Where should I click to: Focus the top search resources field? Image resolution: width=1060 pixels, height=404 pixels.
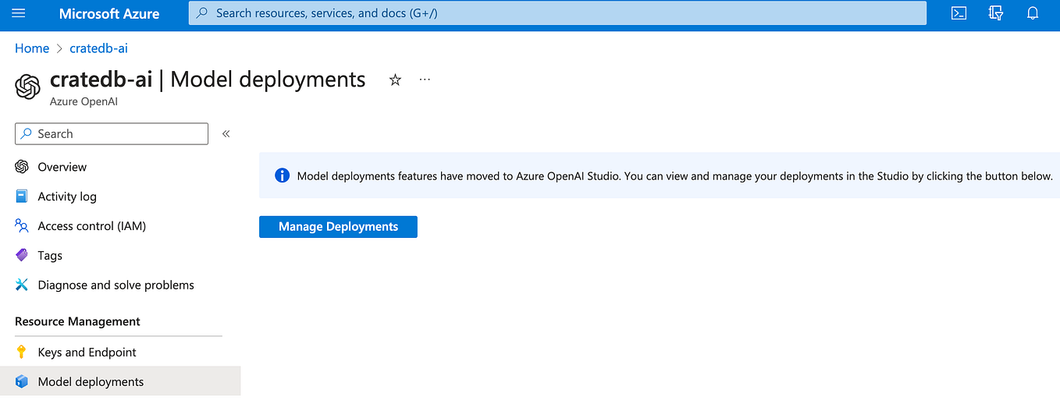557,13
